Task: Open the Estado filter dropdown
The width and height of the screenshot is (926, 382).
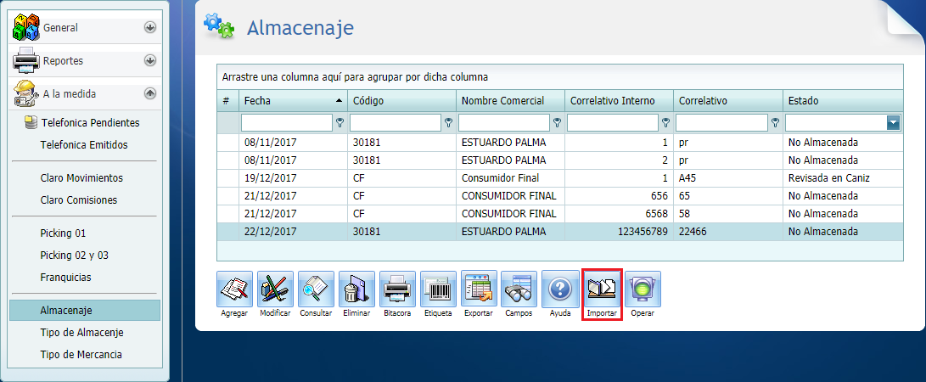Action: (894, 122)
